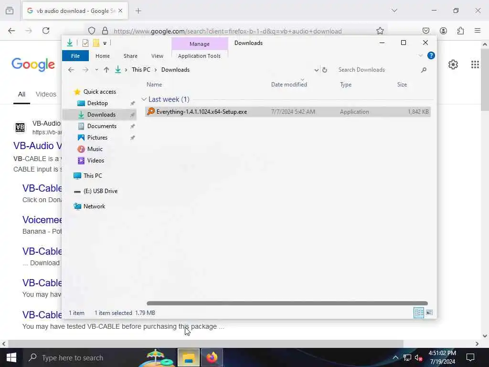Viewport: 489px width, 367px height.
Task: Click This PC in the address breadcrumb
Action: [141, 70]
